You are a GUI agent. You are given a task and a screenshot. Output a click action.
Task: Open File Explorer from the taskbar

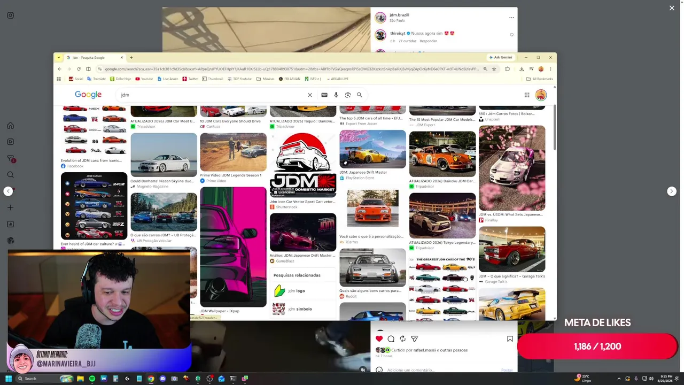(x=80, y=379)
